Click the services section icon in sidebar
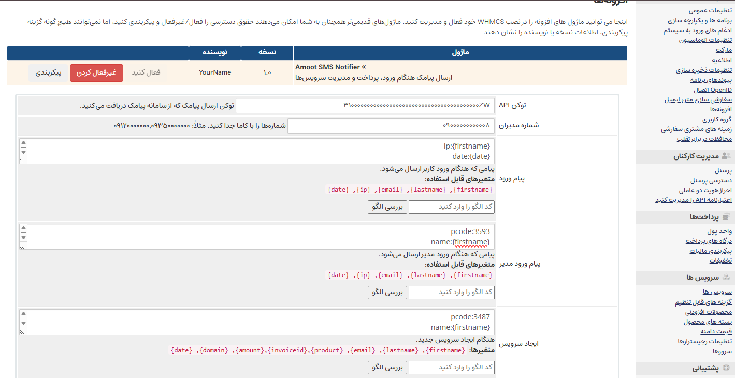735x378 pixels. [725, 278]
